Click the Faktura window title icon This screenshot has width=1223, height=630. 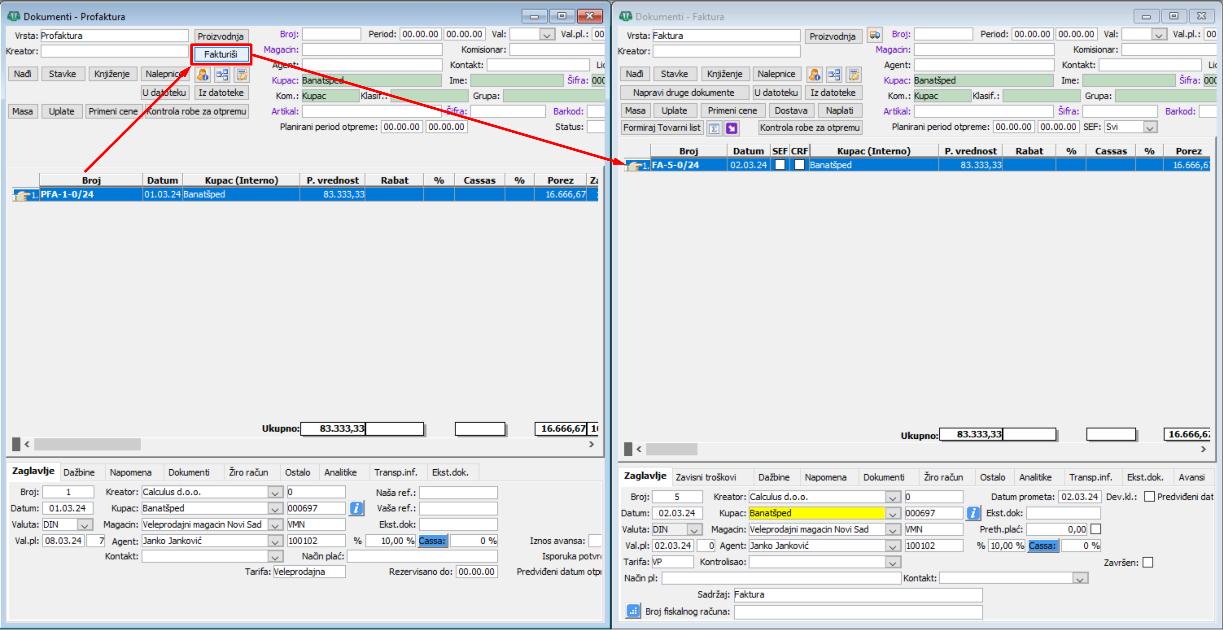(x=625, y=16)
